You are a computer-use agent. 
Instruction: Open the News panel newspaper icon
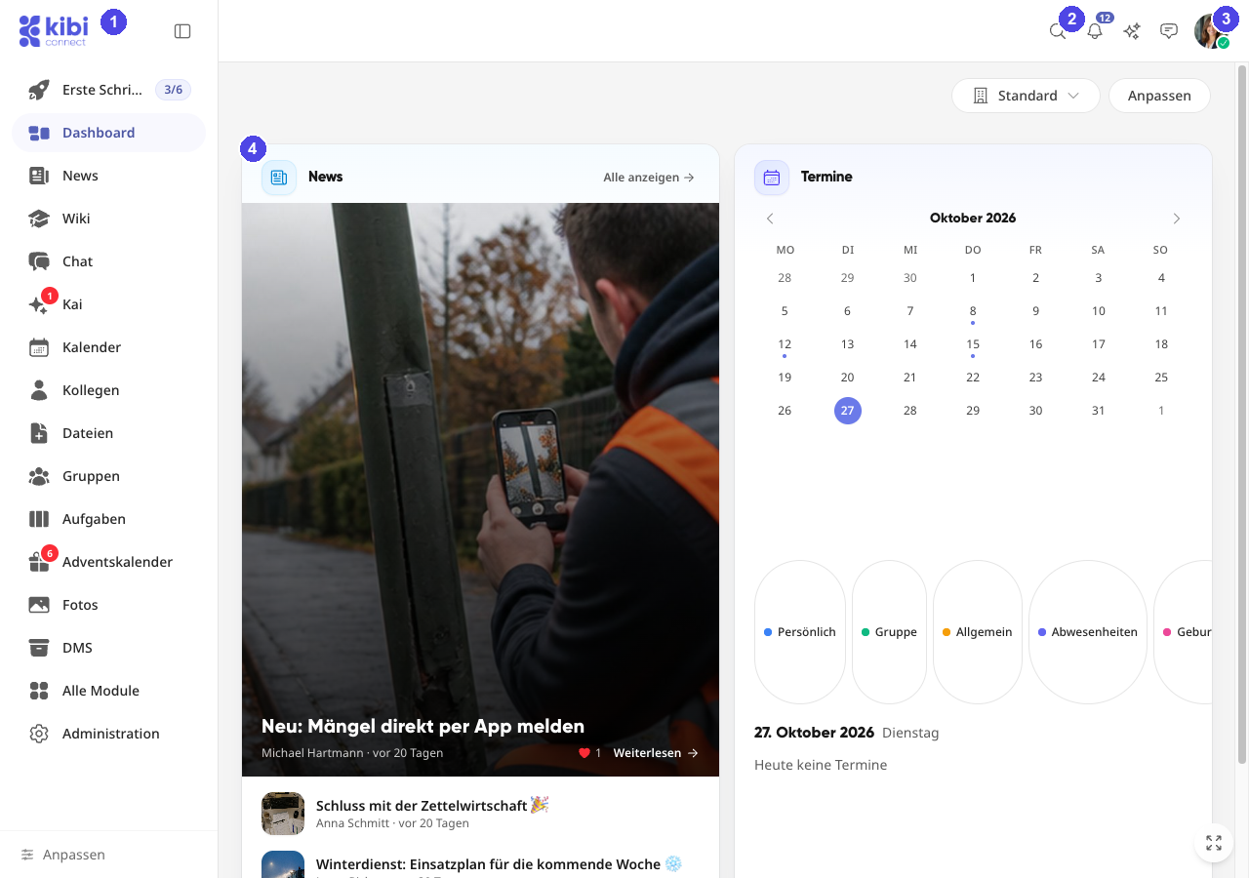(279, 178)
